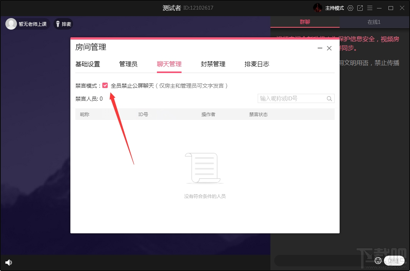410x271 pixels.
Task: Open the emoji smiley picker near chat input
Action: tap(378, 261)
